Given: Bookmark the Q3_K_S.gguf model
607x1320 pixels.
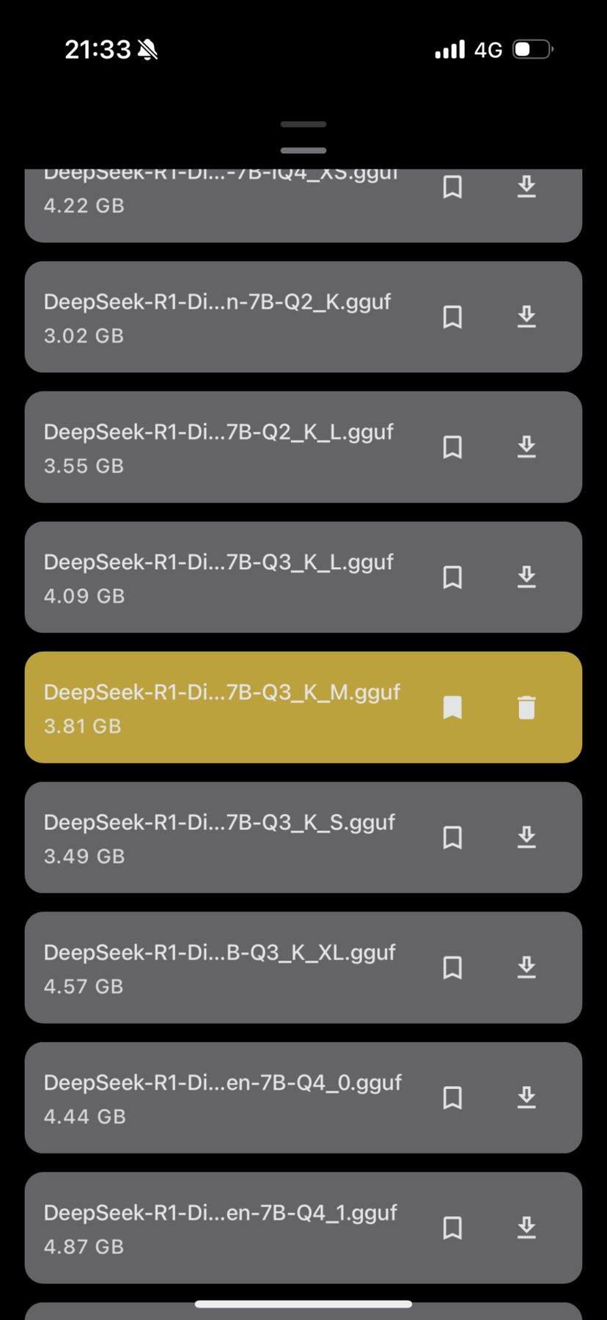Looking at the screenshot, I should pos(452,837).
